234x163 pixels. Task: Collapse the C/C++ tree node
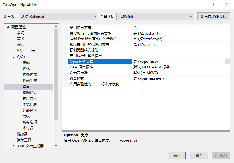(14, 57)
